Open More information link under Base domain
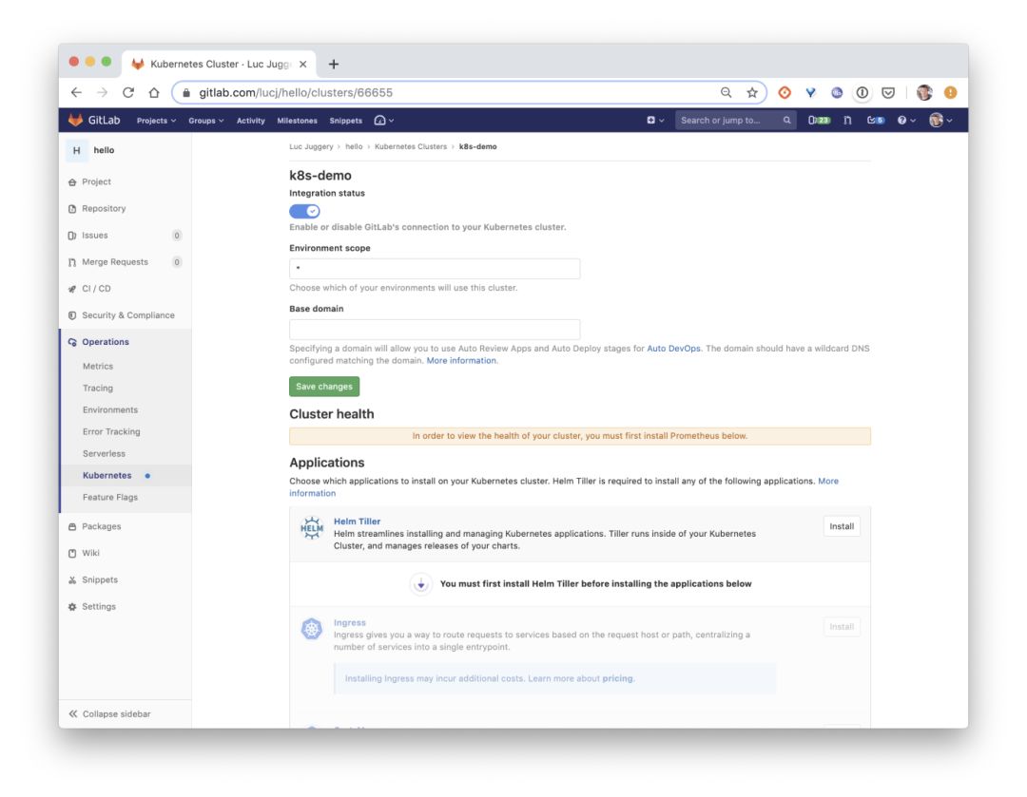This screenshot has height=797, width=1027. pos(461,361)
